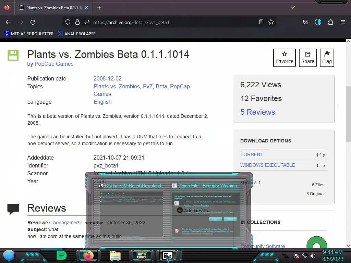
Task: Select the TORRENT download option
Action: pos(252,154)
